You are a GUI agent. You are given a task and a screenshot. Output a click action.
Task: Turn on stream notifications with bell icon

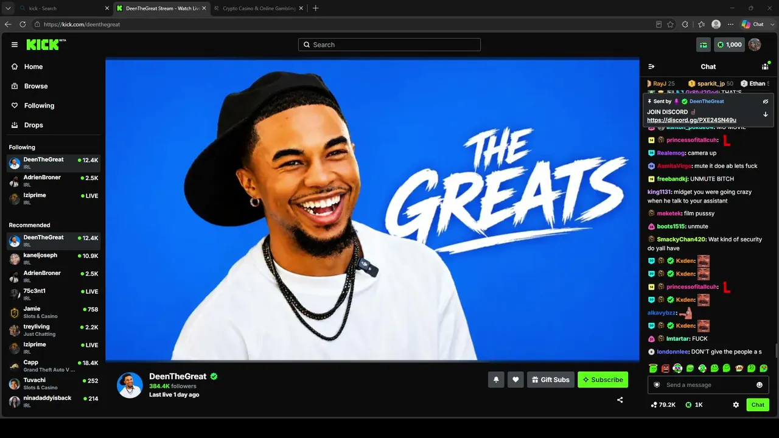pyautogui.click(x=496, y=380)
